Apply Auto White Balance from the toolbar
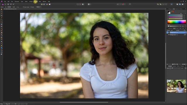Screen dimensions: 187x105 tap(50, 4)
